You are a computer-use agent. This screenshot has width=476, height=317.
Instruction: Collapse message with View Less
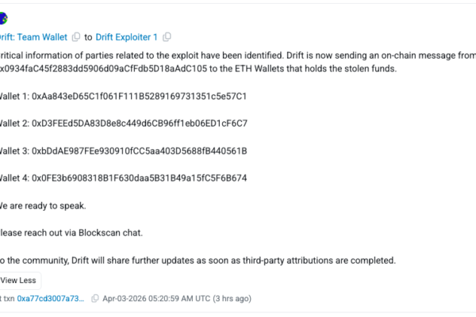point(17,280)
